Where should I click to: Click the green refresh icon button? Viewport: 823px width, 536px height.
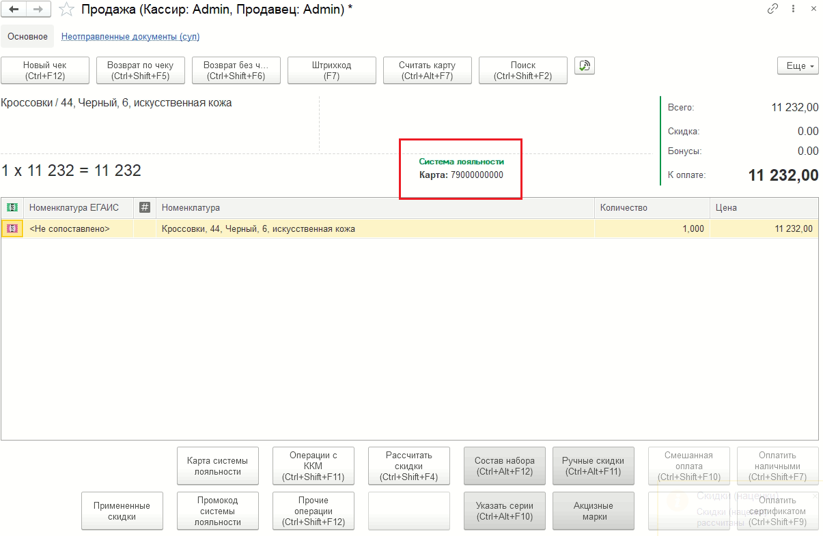(x=584, y=65)
